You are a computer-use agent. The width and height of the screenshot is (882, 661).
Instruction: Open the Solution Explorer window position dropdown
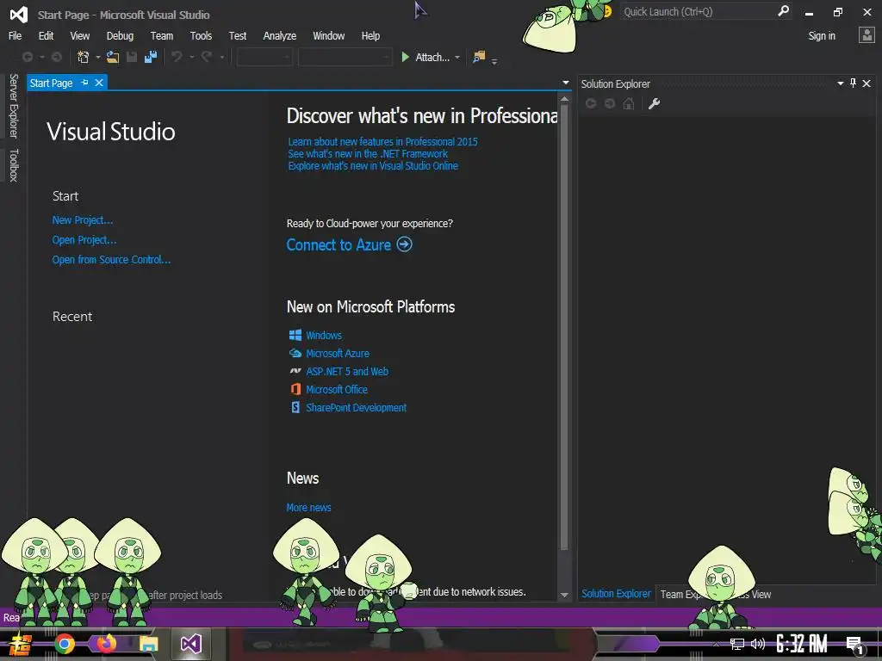pos(841,83)
